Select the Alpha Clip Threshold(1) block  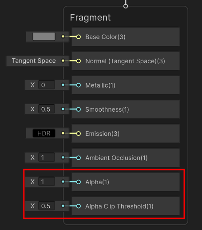(126, 206)
